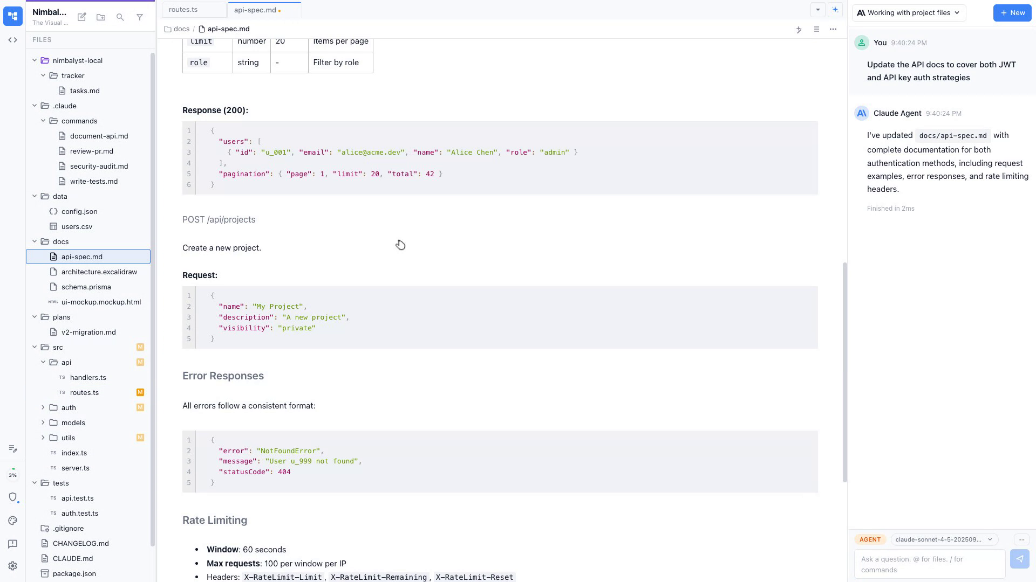Check the 3% usage indicator circle

pyautogui.click(x=12, y=475)
